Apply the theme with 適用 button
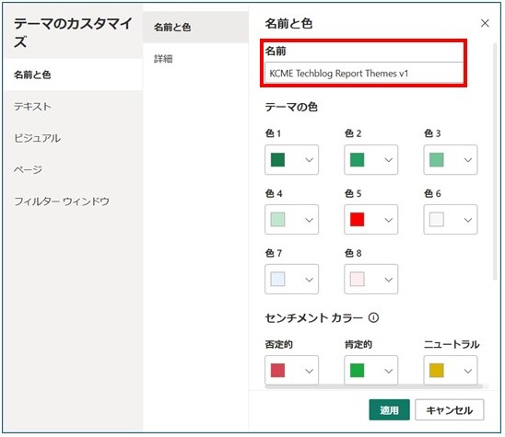The height and width of the screenshot is (437, 505). coord(389,410)
